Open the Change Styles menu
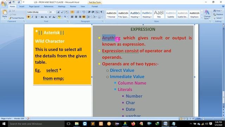 207,14
